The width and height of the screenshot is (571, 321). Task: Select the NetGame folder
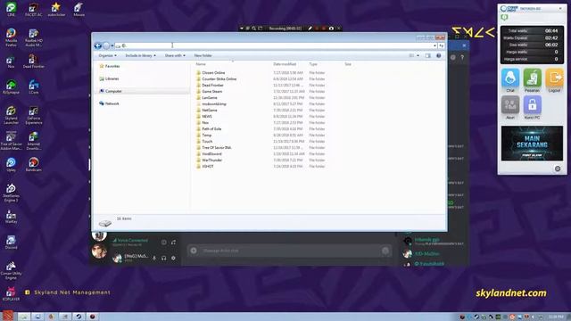click(x=210, y=110)
